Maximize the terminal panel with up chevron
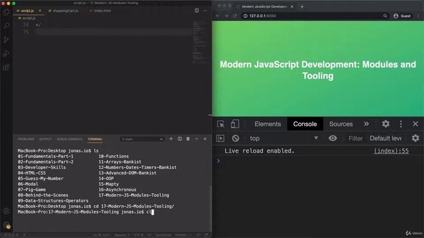424x238 pixels. (x=197, y=139)
